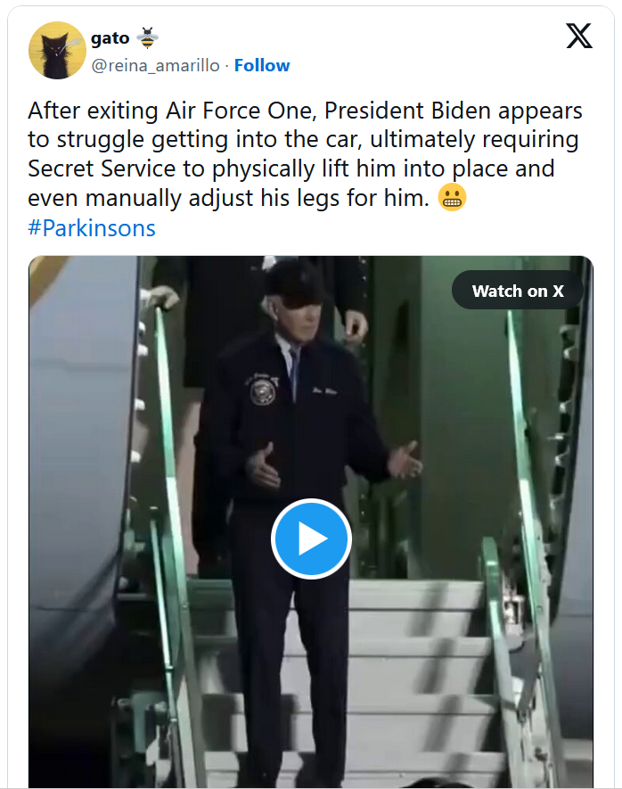
Task: Click the last tweet line ending 'for him.'
Action: (228, 198)
